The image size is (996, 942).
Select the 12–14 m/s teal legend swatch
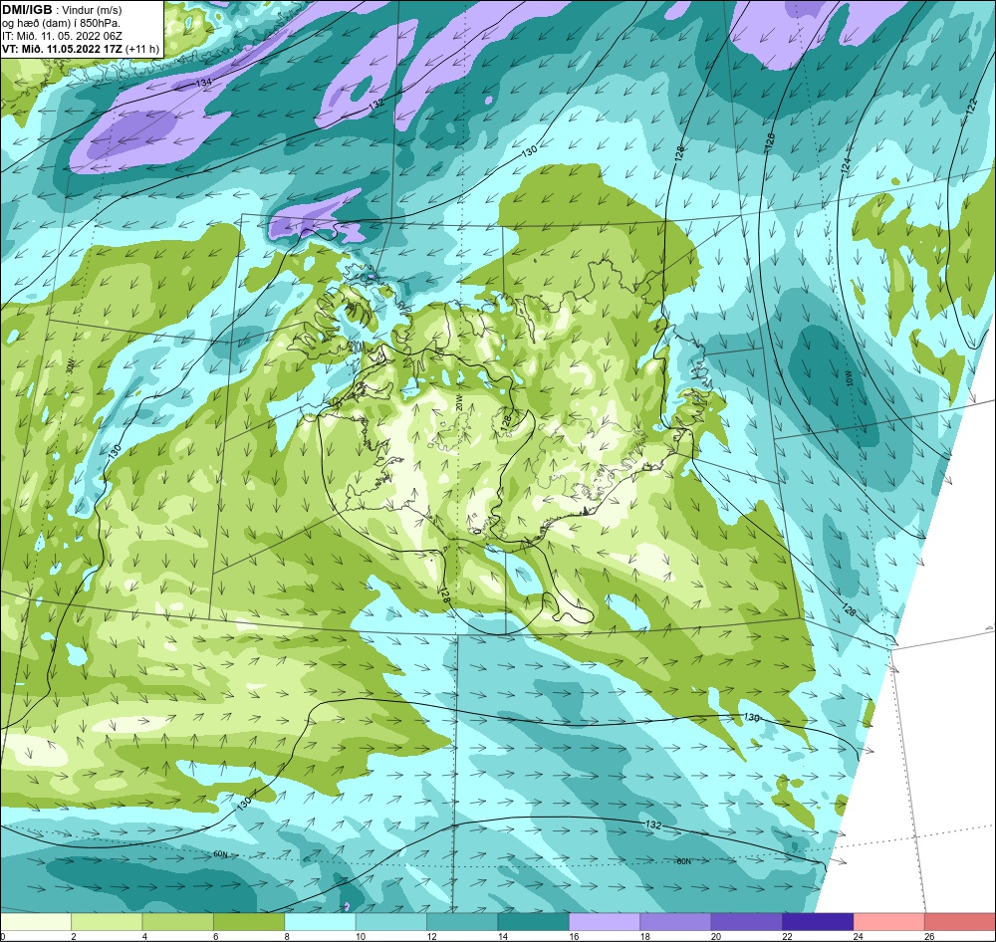(x=462, y=921)
